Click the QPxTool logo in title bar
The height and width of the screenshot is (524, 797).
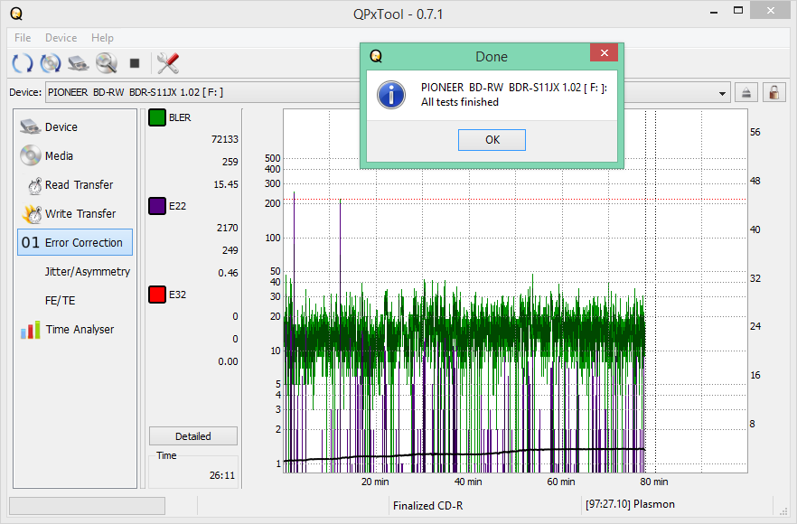tap(16, 14)
